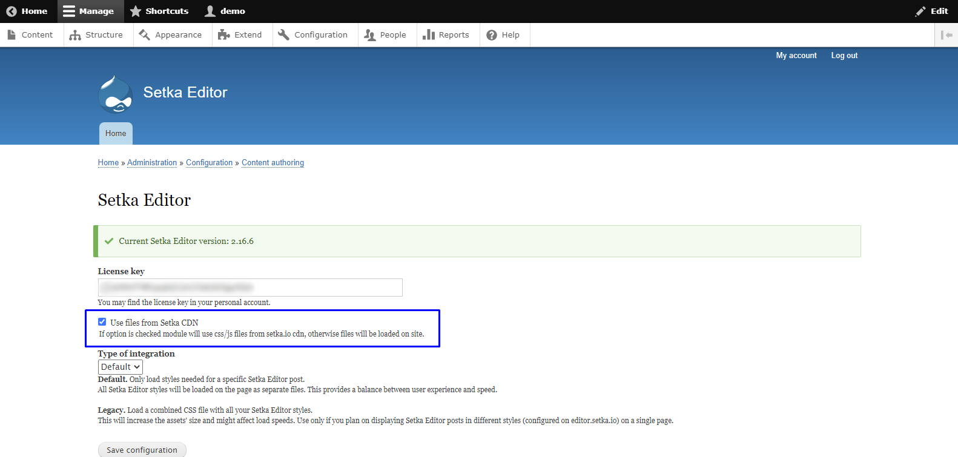Open the People menu label
958x457 pixels.
(393, 35)
